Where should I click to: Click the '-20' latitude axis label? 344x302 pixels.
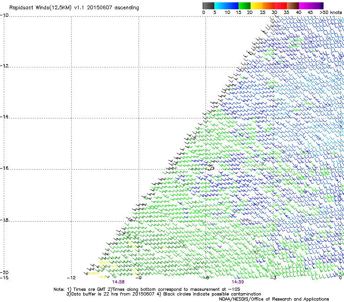(x=4, y=272)
